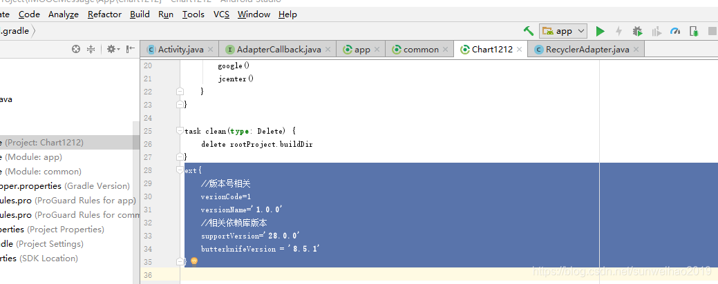The width and height of the screenshot is (718, 284).
Task: Click the line supportVersion='28.0.0'
Action: [250, 236]
